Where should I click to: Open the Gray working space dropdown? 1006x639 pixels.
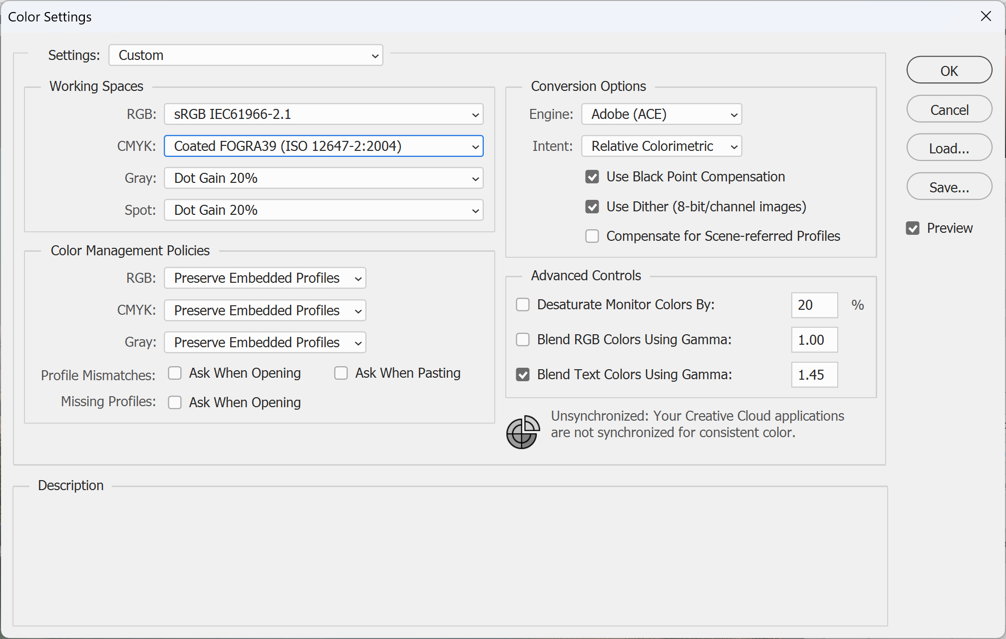point(324,178)
